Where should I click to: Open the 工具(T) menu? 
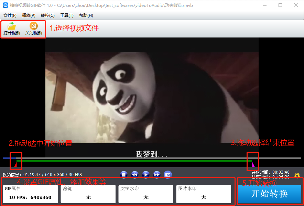pyautogui.click(x=66, y=15)
